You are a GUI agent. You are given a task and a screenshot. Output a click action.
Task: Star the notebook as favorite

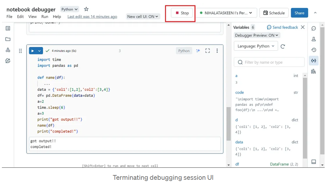tap(86, 9)
